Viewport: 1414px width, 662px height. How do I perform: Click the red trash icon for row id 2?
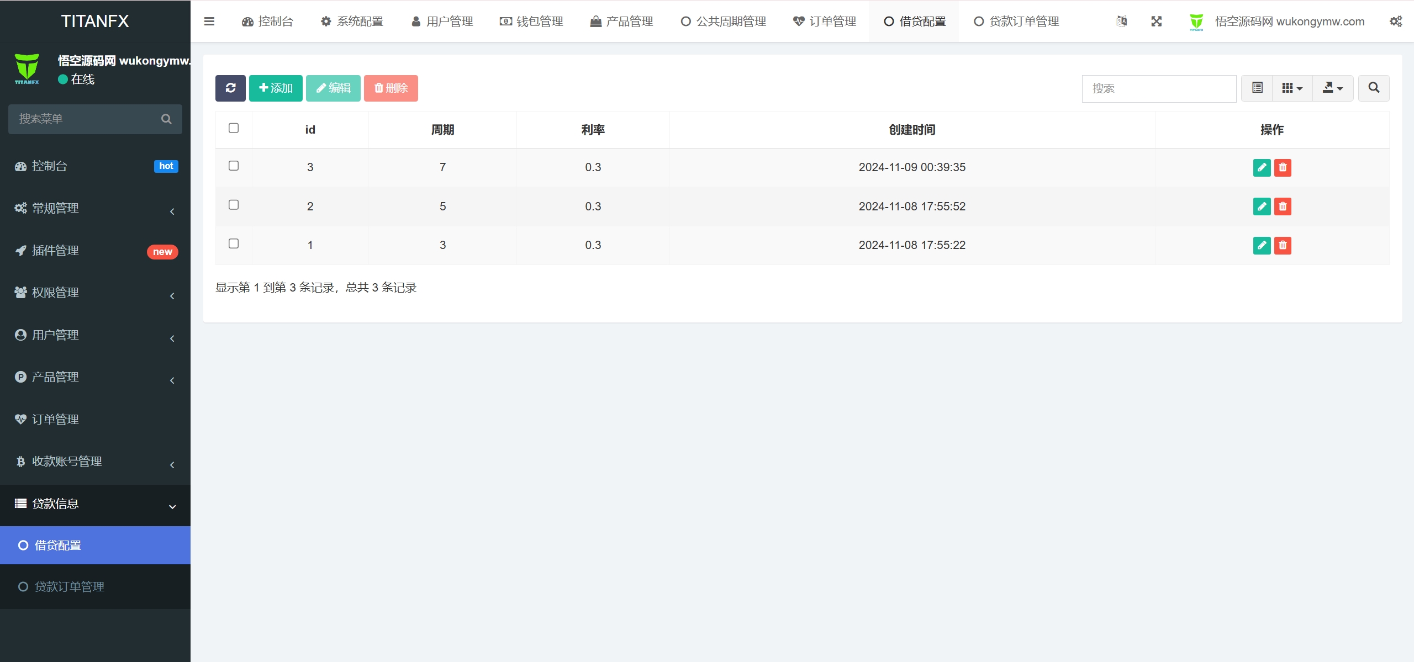point(1283,206)
